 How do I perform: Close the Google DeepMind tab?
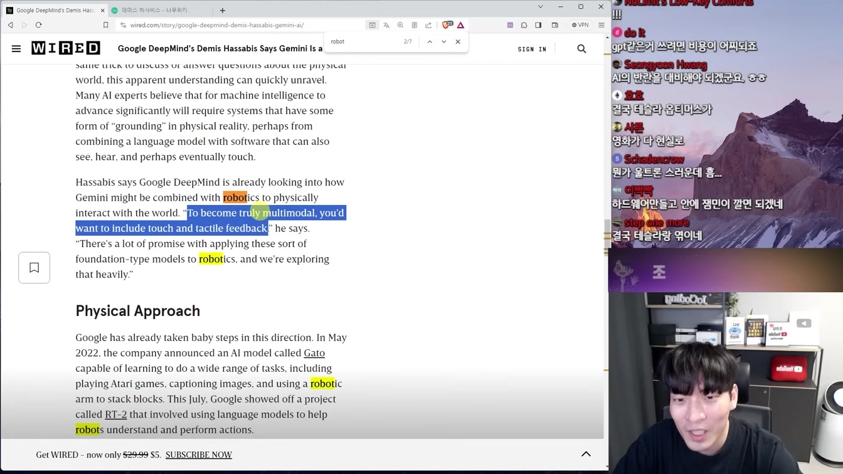click(x=103, y=10)
